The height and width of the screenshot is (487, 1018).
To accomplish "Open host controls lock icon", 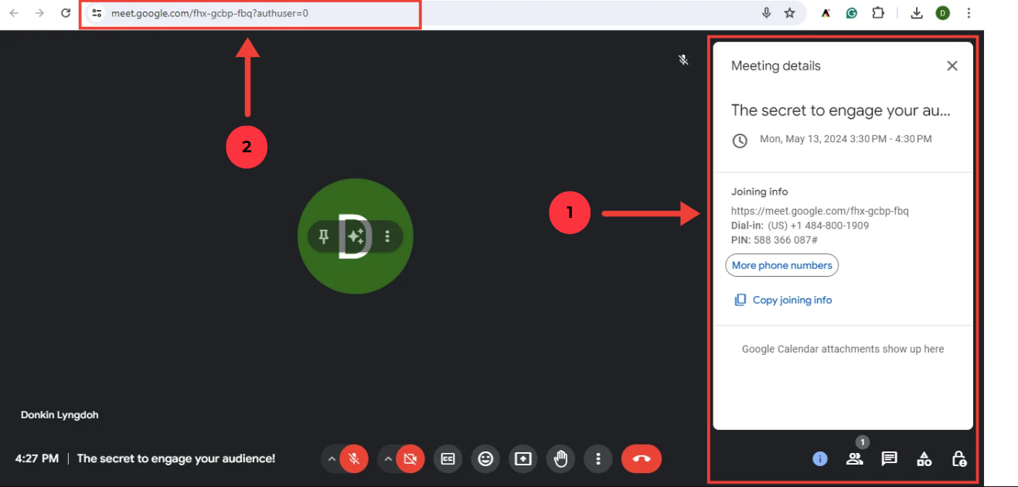I will (958, 458).
